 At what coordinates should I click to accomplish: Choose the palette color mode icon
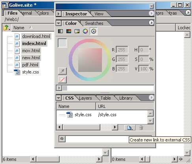point(77,31)
